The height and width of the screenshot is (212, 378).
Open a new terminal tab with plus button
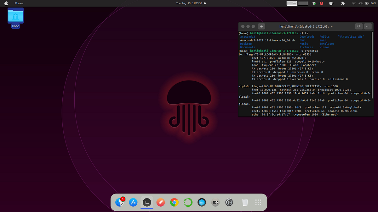pyautogui.click(x=261, y=26)
